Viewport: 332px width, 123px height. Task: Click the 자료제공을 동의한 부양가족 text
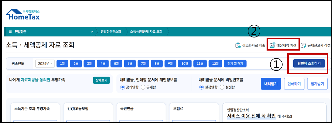[x=43, y=80]
